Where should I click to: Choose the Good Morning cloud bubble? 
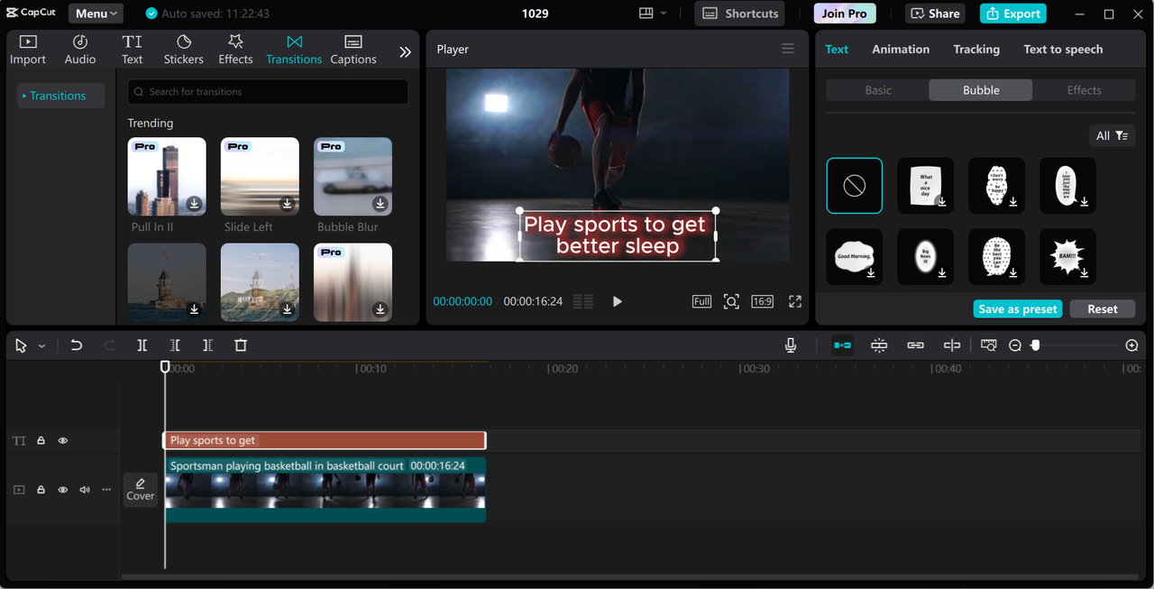[x=855, y=257]
